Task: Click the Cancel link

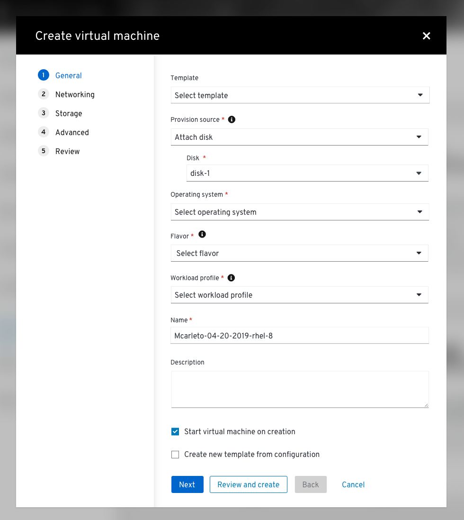Action: (x=353, y=484)
